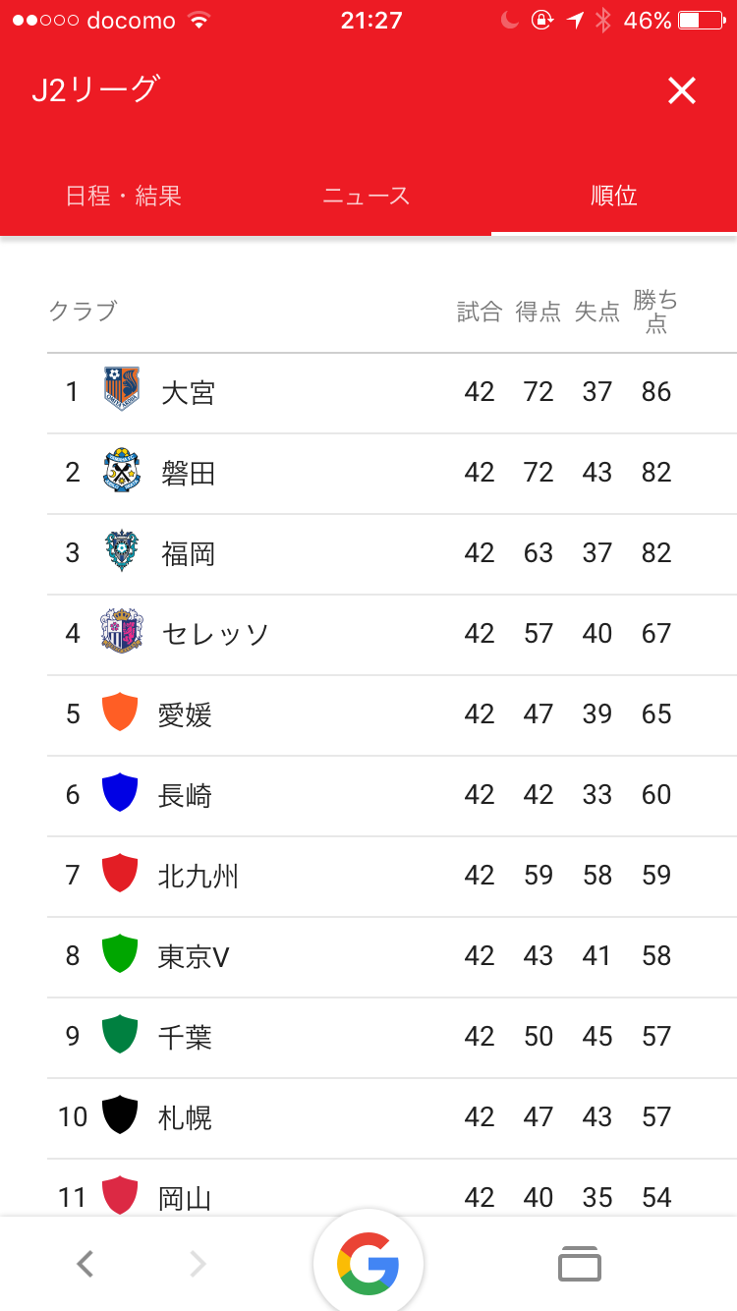The image size is (737, 1311).
Task: Open the ニュース tab
Action: tap(367, 196)
